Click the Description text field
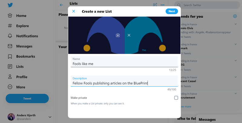This screenshot has height=123, width=242. (124, 81)
